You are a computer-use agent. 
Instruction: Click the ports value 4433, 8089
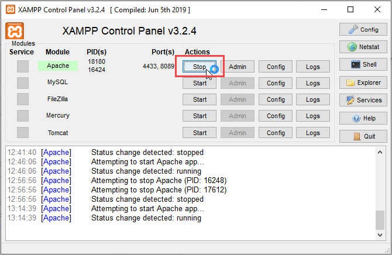click(159, 66)
